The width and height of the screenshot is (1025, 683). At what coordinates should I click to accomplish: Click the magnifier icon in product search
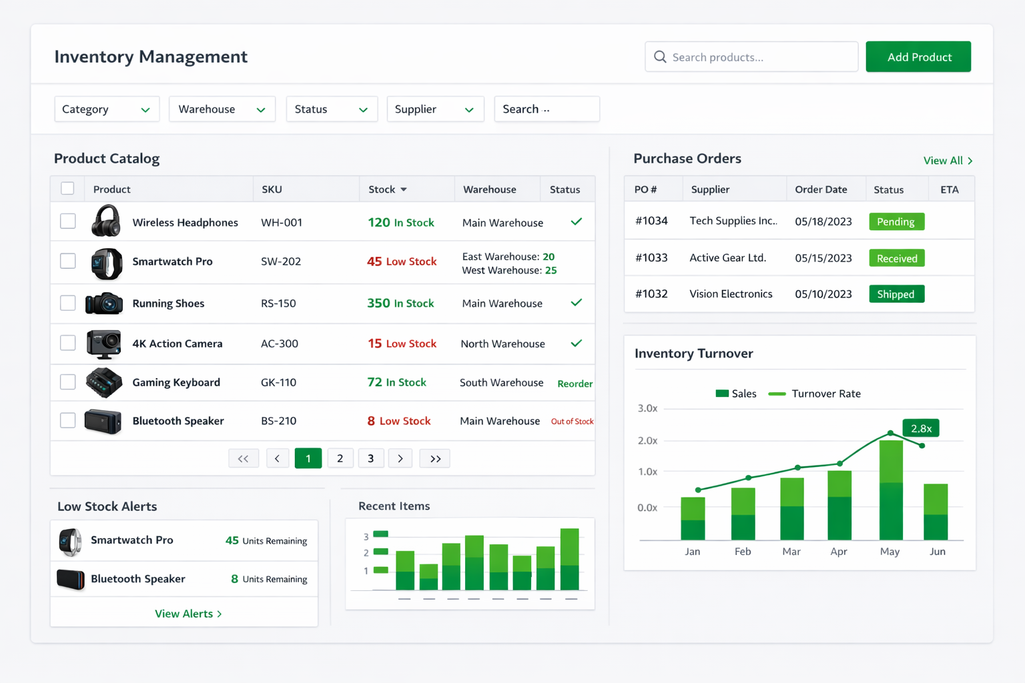coord(660,57)
